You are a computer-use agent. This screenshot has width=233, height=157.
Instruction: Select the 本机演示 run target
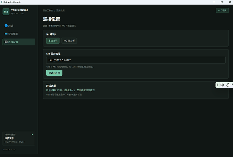[x=53, y=41]
